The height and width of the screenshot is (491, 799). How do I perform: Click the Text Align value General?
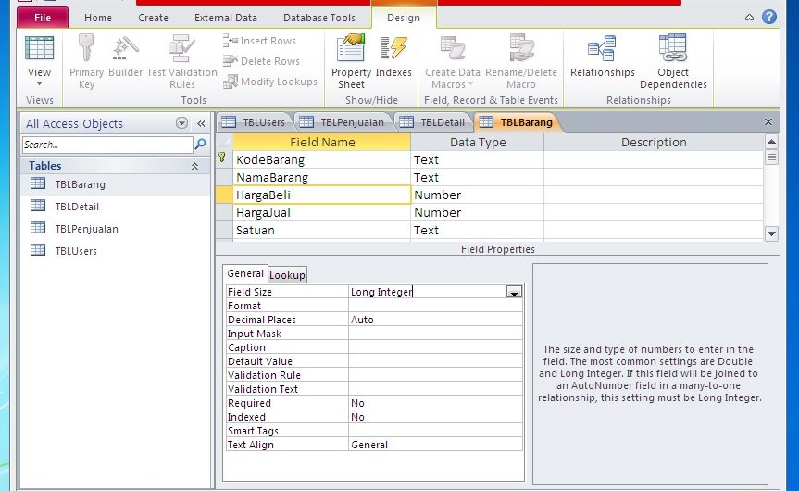coord(436,445)
